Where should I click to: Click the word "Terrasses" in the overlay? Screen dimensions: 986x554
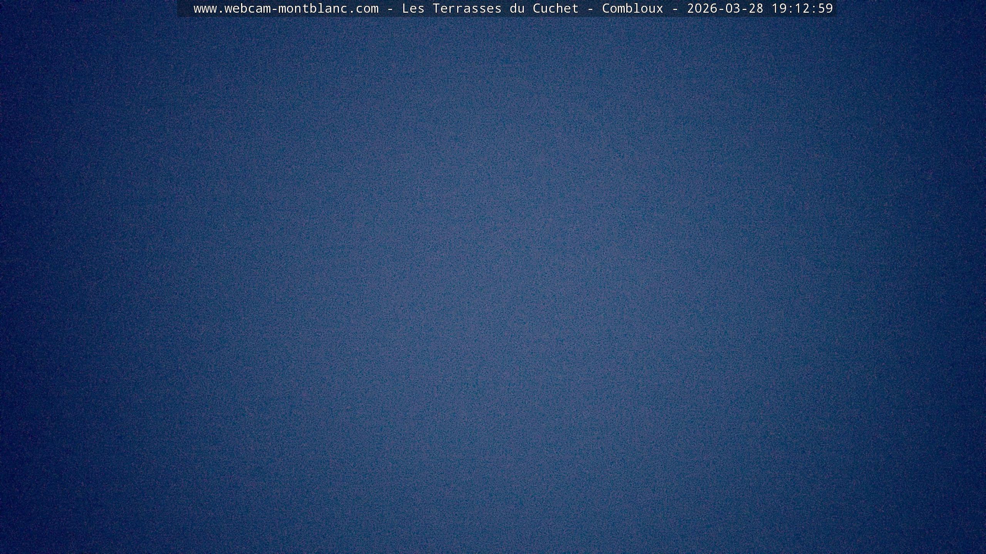coord(467,8)
